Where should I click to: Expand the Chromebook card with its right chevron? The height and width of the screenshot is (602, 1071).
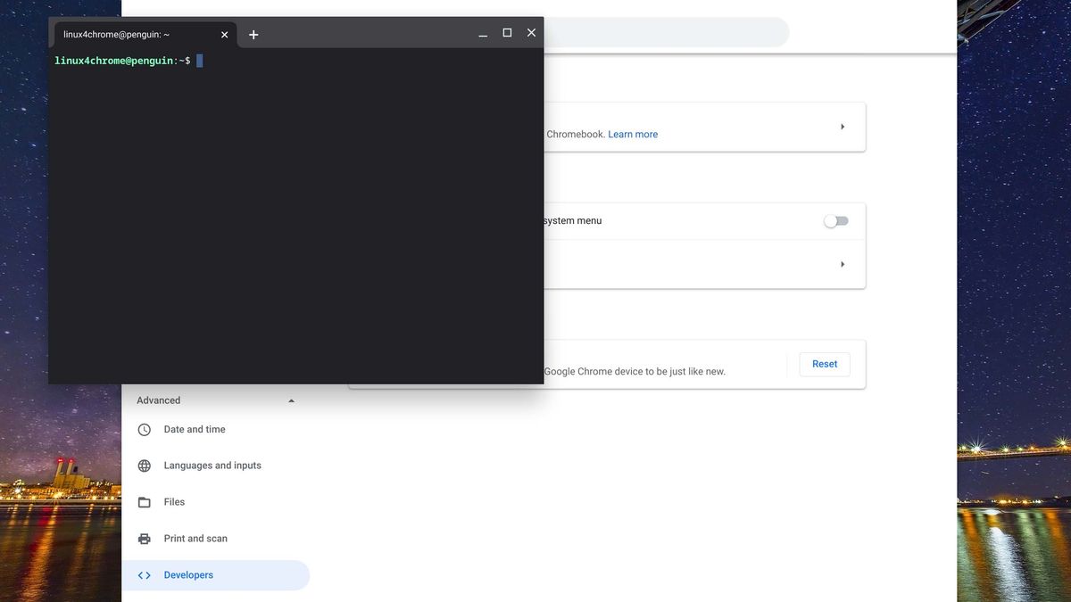point(842,126)
